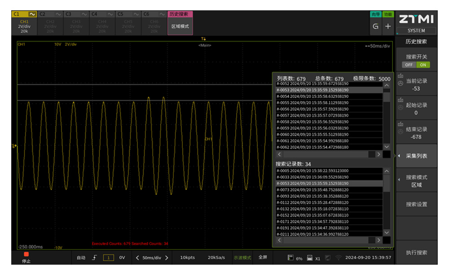Open the 搜索模式 区域 selector
The height and width of the screenshot is (275, 449).
click(416, 181)
